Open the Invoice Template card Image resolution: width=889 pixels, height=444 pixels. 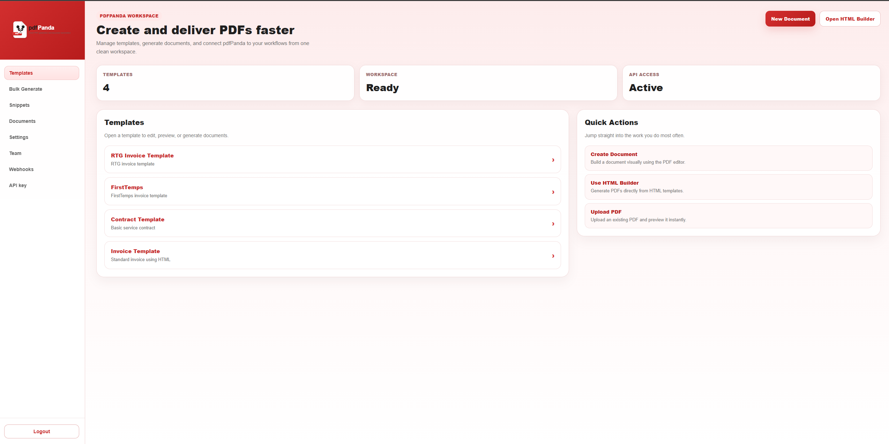pos(331,255)
